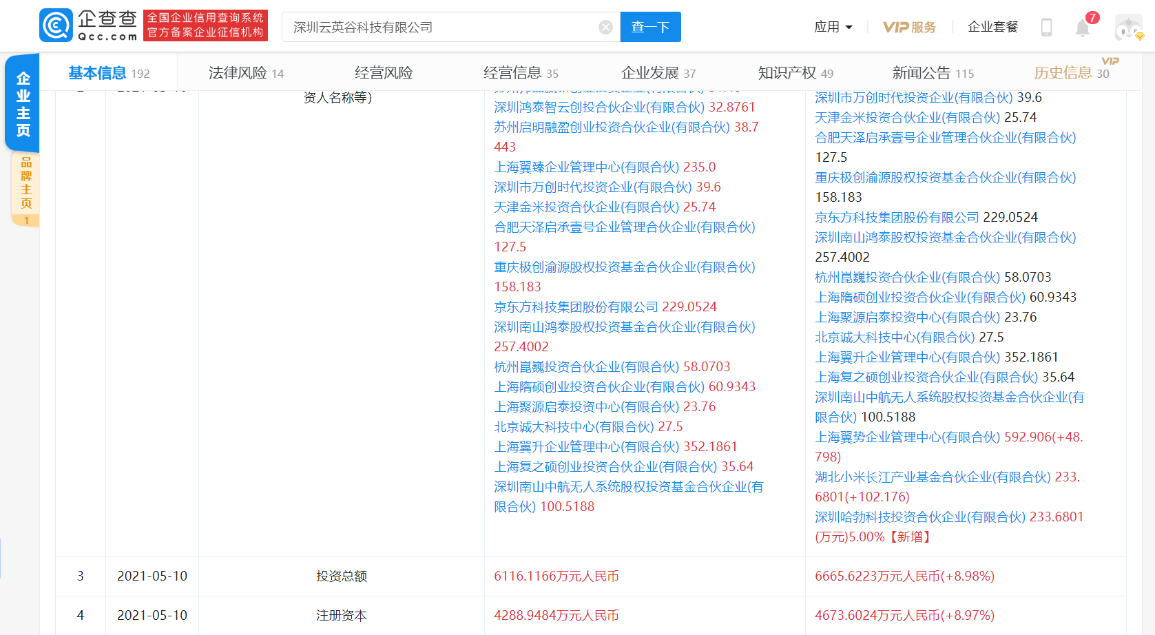Select 注册资本 row label

coord(342,616)
